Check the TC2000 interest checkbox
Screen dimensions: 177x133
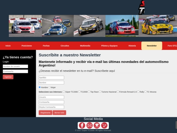pyautogui.click(x=79, y=92)
